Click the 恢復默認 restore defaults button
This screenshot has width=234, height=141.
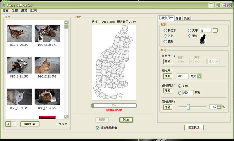coord(194,127)
